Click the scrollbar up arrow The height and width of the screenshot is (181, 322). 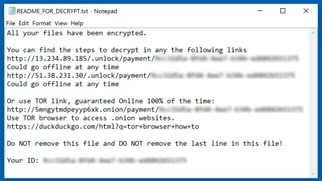click(x=313, y=33)
